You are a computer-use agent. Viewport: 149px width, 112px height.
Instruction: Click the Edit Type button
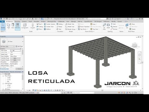(19, 46)
